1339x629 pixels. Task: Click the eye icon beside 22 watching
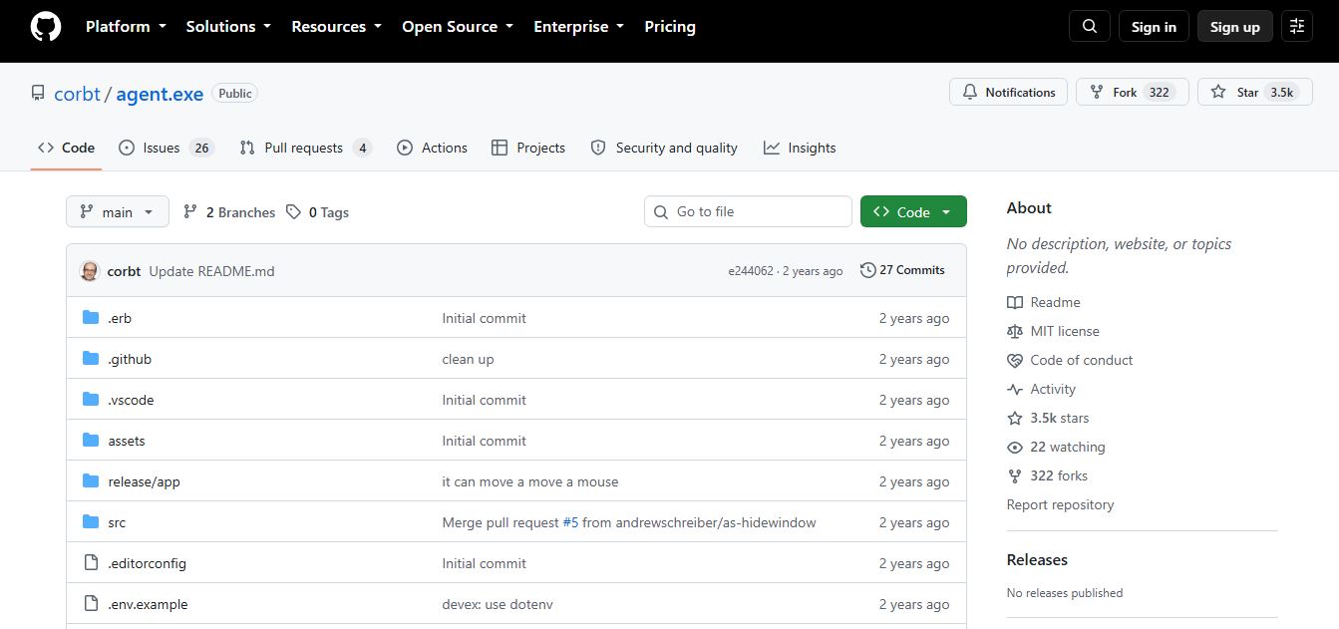pyautogui.click(x=1015, y=447)
